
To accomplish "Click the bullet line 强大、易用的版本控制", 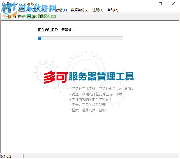I will coord(90,110).
